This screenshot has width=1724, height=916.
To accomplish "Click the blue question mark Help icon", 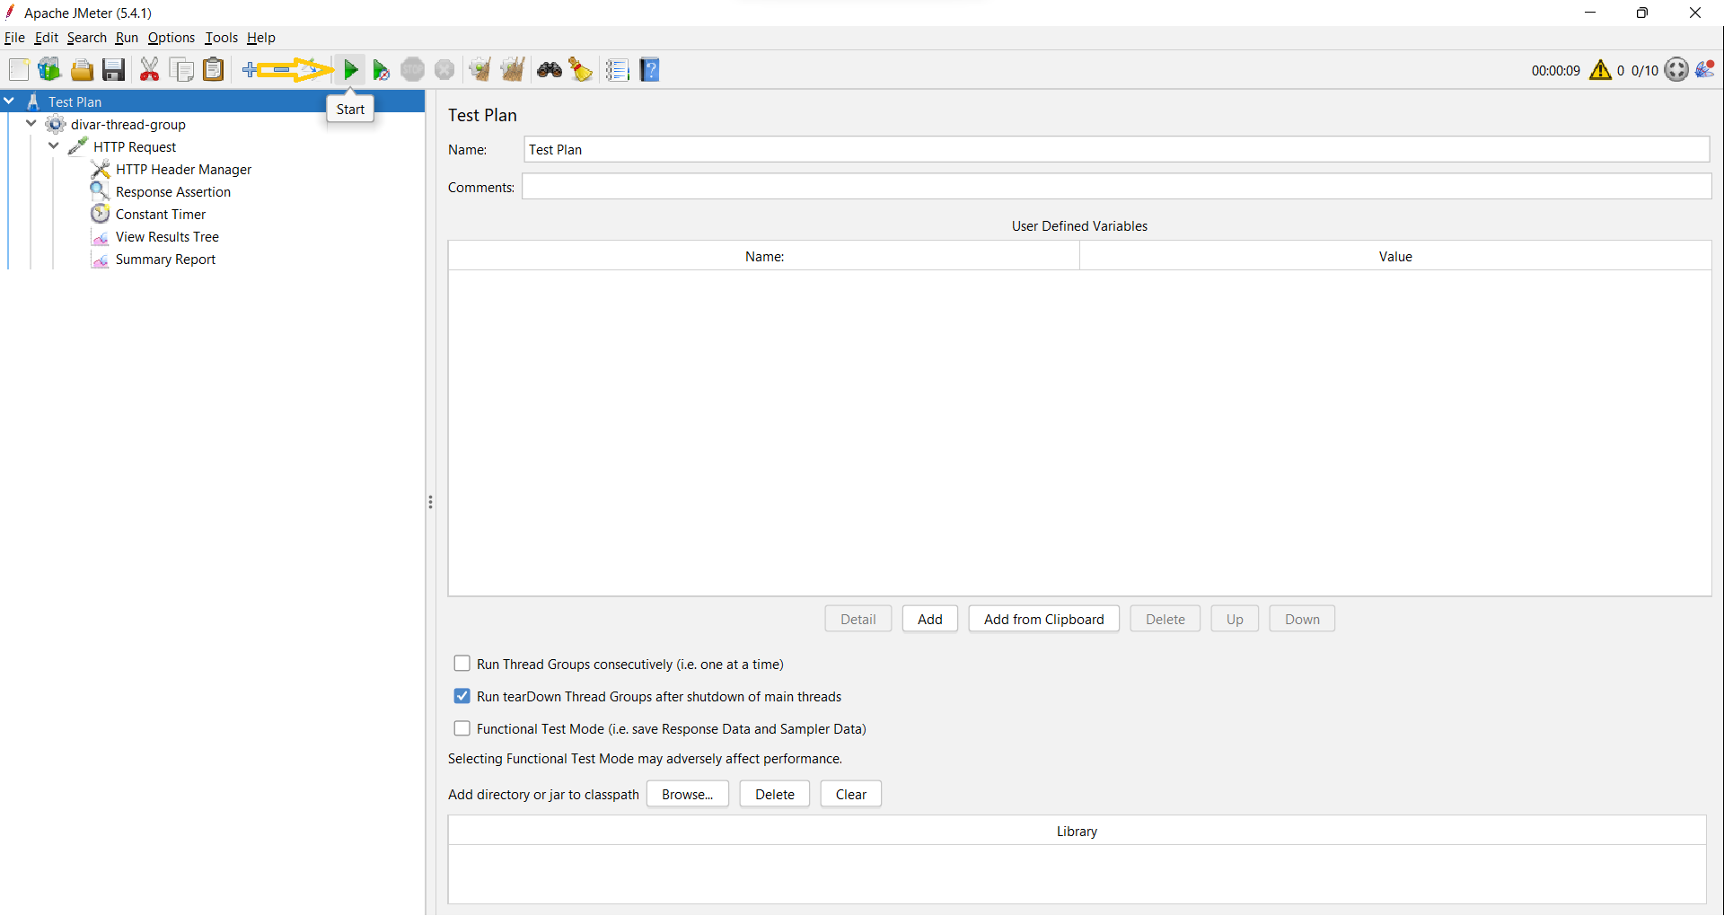I will (x=650, y=70).
